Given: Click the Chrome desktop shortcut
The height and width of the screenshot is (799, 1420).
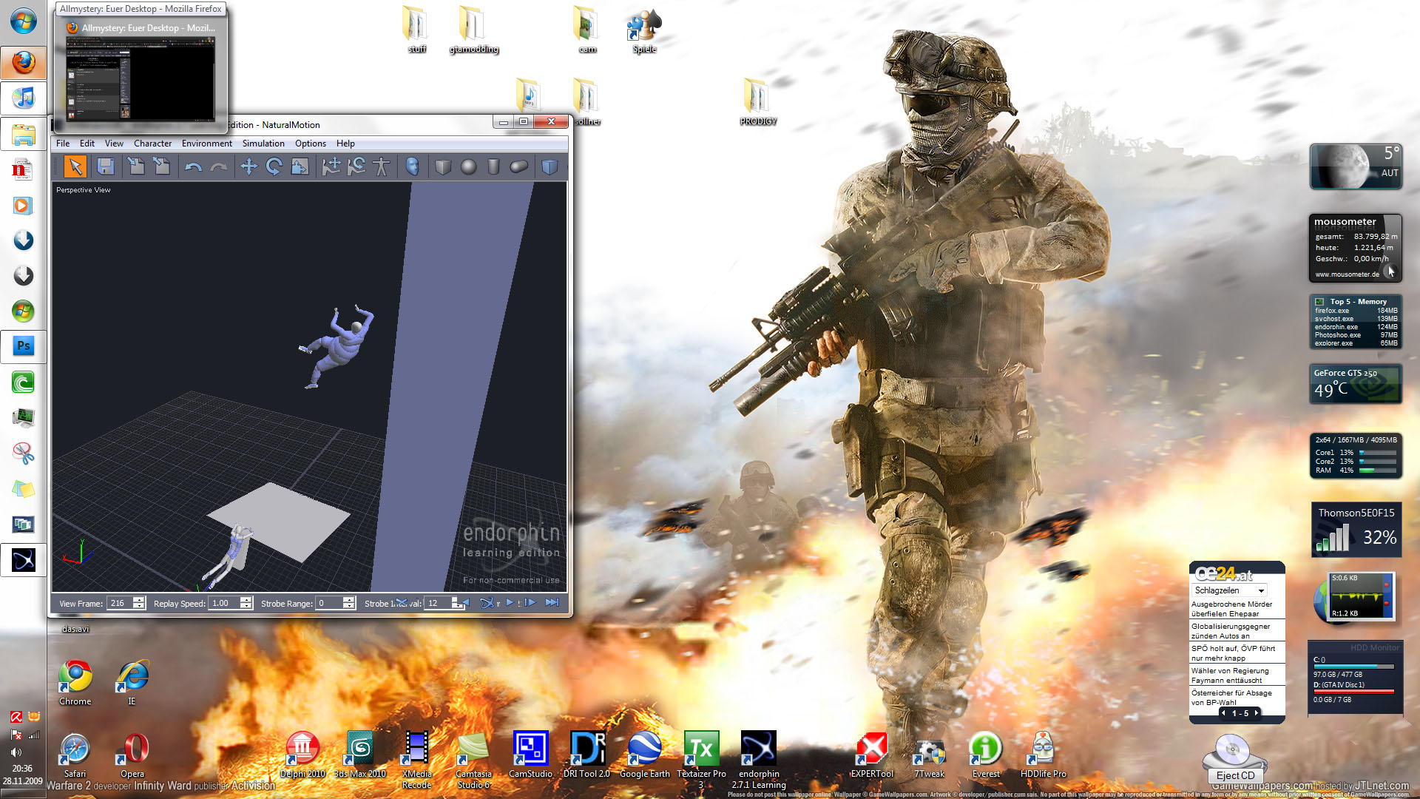Looking at the screenshot, I should pyautogui.click(x=75, y=683).
